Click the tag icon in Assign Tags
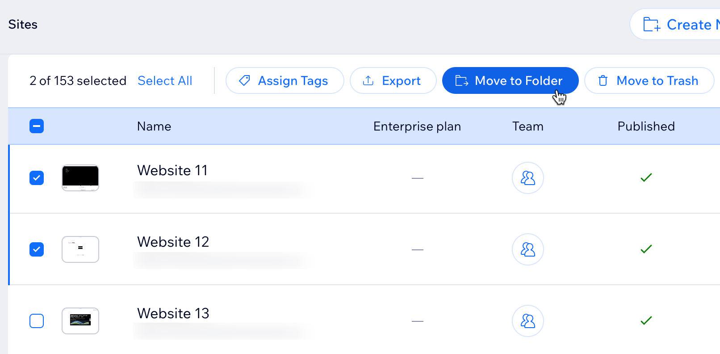This screenshot has width=720, height=354. (x=244, y=80)
